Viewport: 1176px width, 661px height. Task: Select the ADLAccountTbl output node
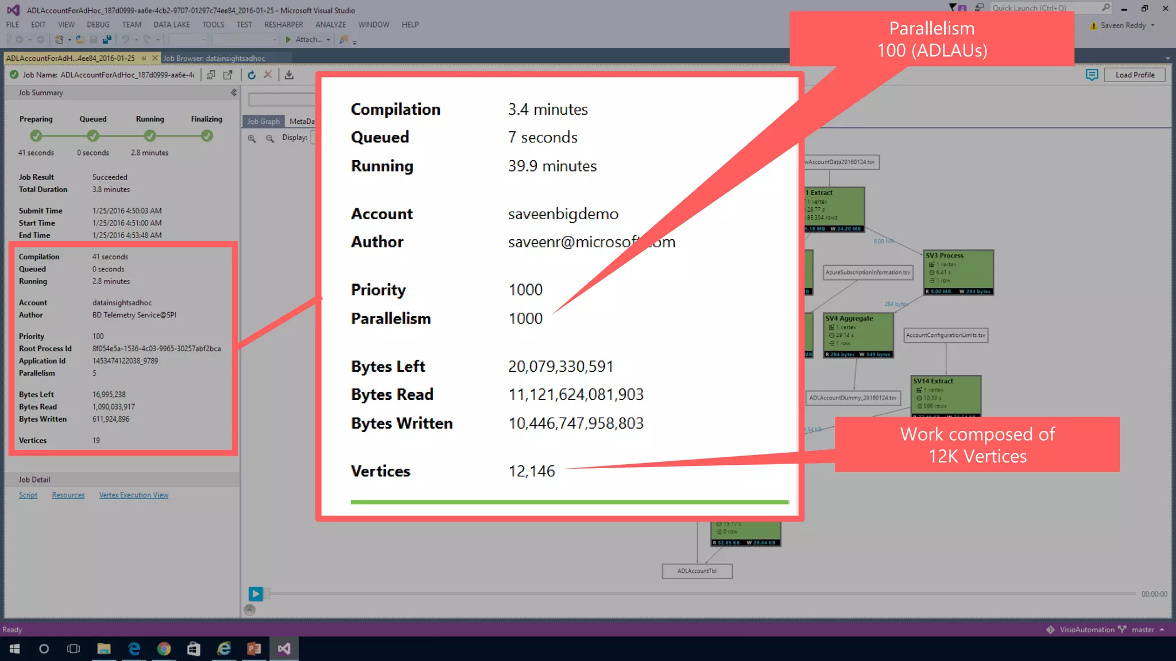pos(697,571)
